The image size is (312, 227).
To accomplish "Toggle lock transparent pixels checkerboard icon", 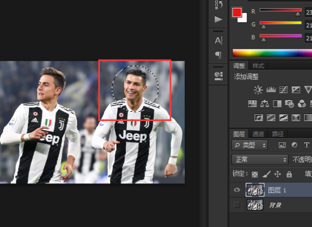I will coord(255,175).
